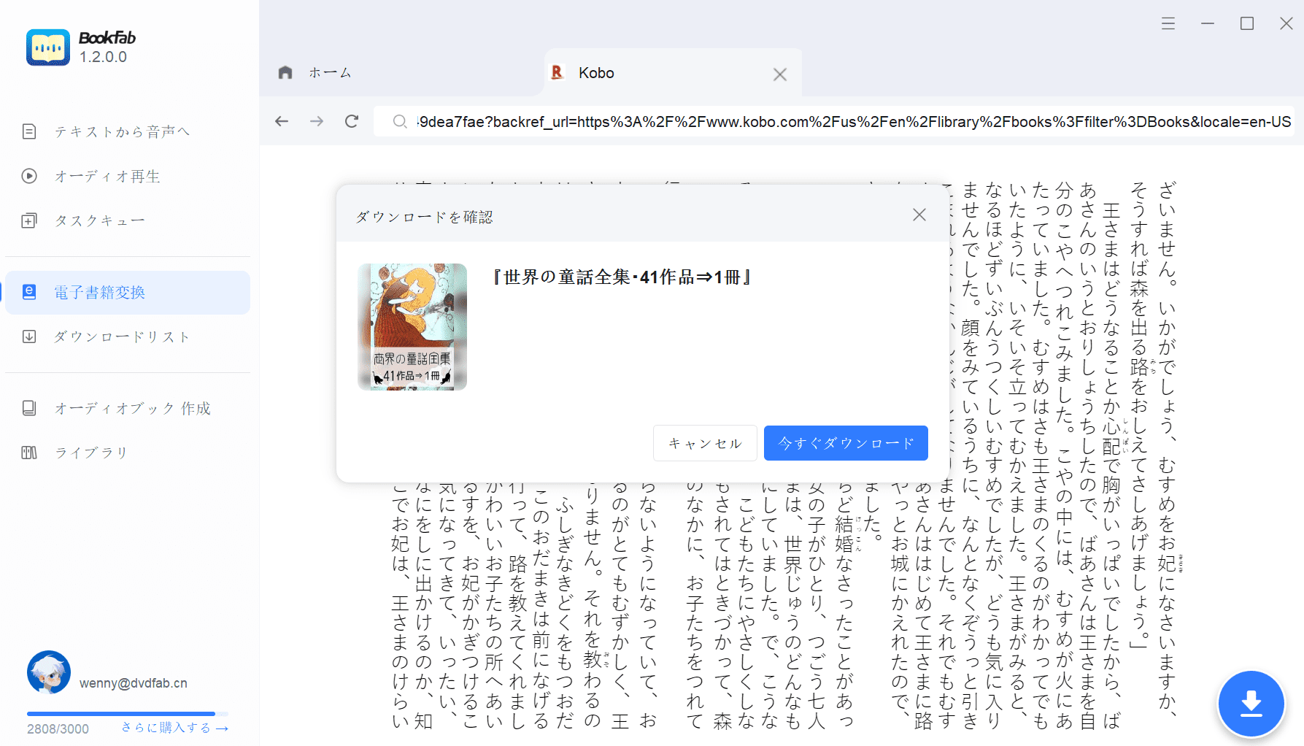Click the home icon in tab bar
Viewport: 1304px width, 746px height.
[x=285, y=72]
